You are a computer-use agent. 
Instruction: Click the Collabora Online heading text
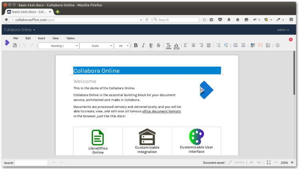(x=96, y=71)
